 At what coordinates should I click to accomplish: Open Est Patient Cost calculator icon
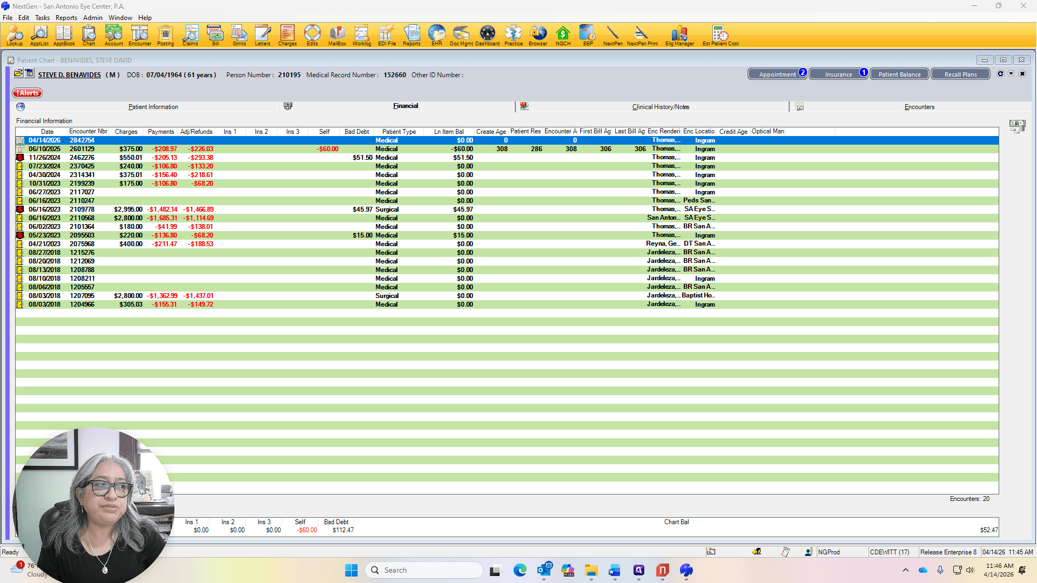[720, 35]
